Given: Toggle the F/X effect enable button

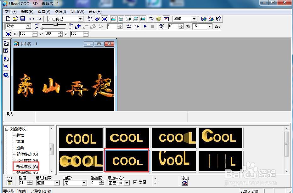Looking at the screenshot, I should [9, 183].
